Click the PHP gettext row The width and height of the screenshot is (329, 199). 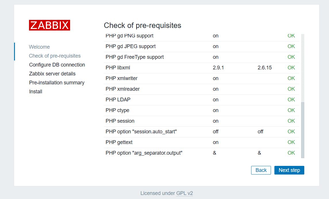201,143
